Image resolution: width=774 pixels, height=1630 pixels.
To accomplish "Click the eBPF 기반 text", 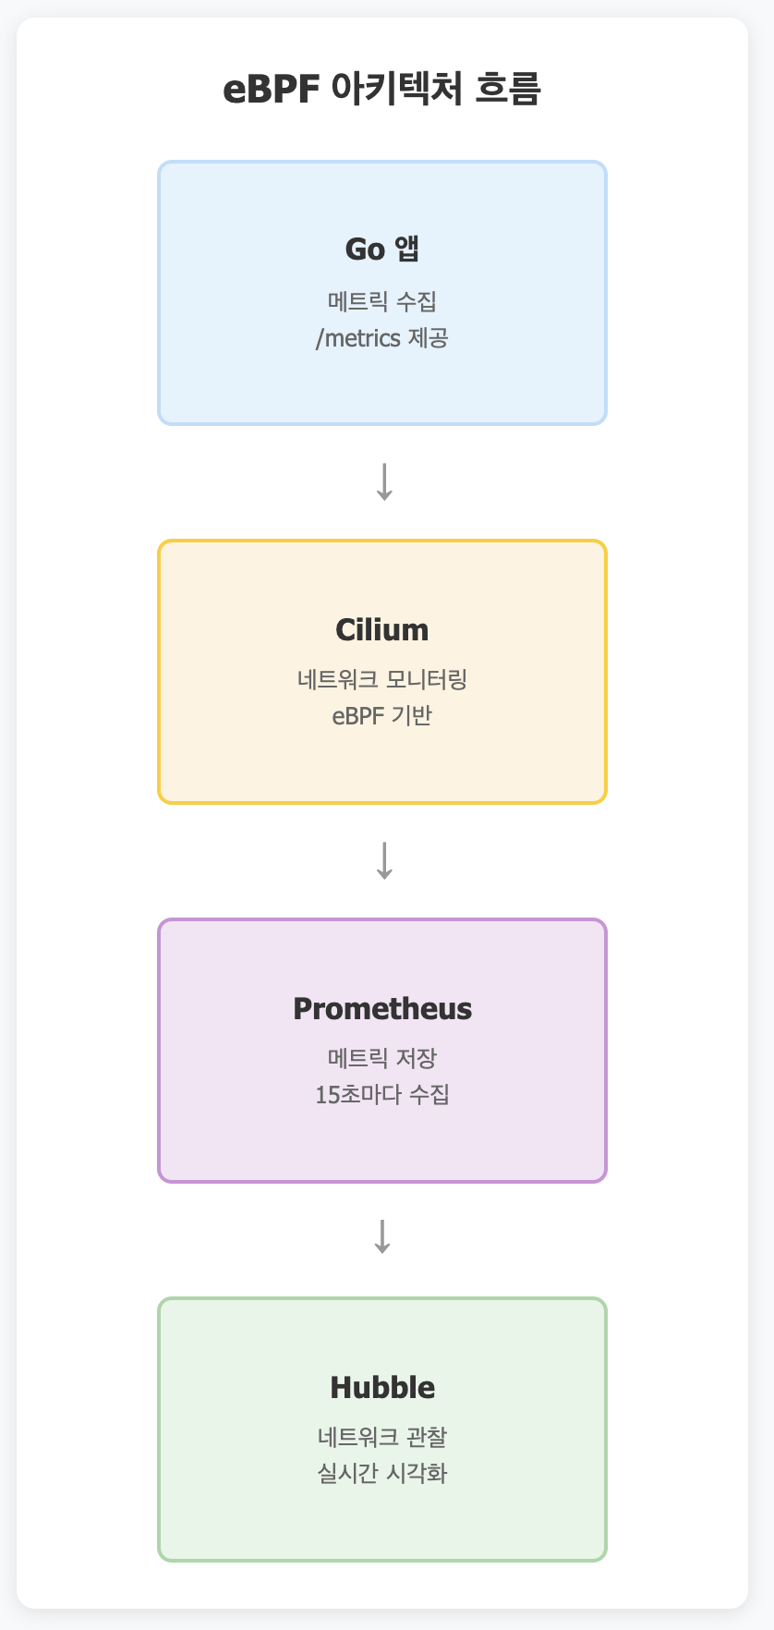I will [382, 716].
